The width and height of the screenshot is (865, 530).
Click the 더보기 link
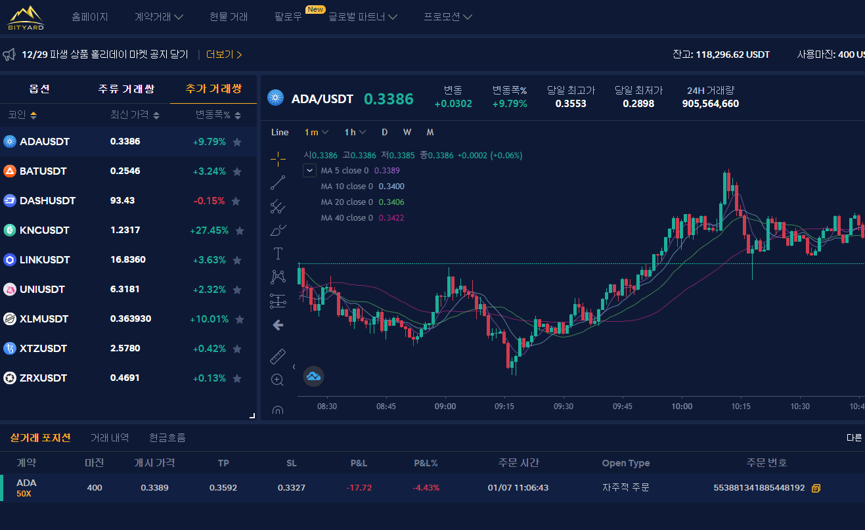tap(224, 55)
